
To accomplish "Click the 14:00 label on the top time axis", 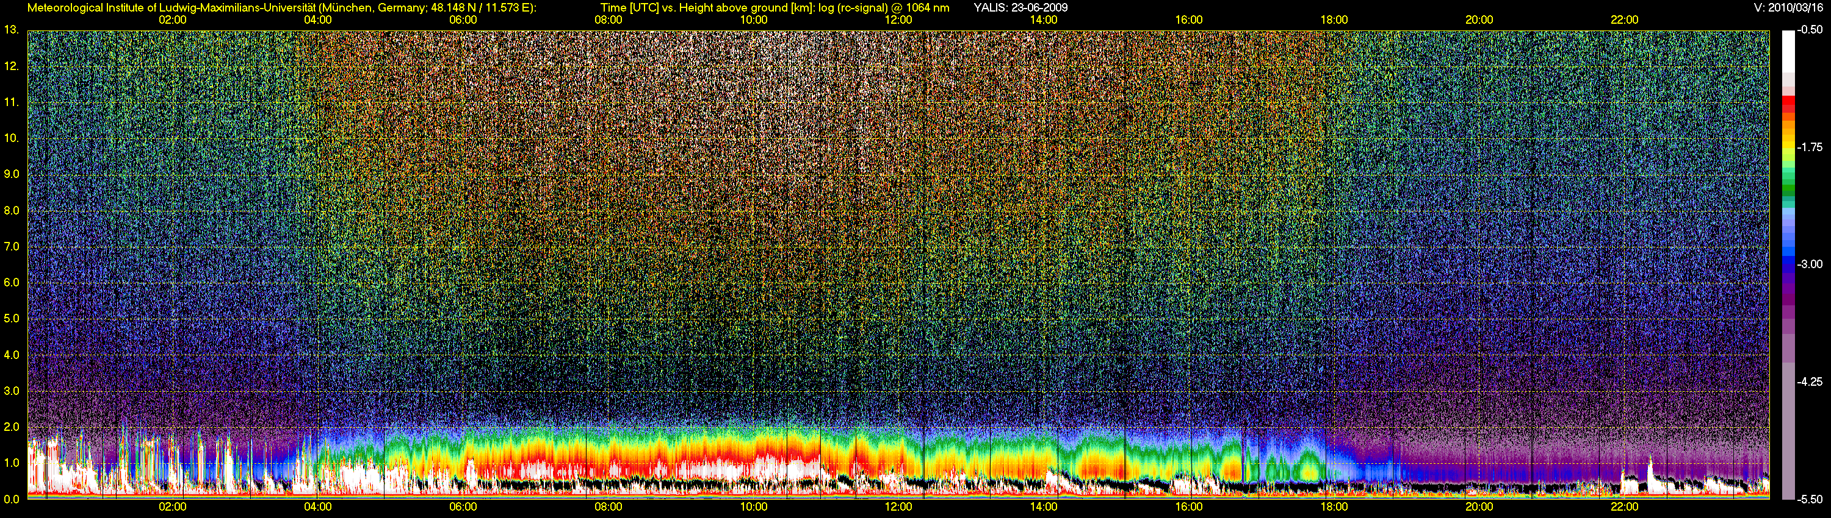I will tap(1044, 20).
